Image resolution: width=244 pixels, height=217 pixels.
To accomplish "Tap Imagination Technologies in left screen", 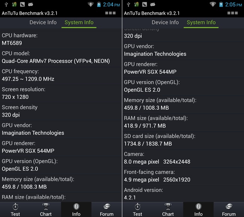I will [x=33, y=133].
